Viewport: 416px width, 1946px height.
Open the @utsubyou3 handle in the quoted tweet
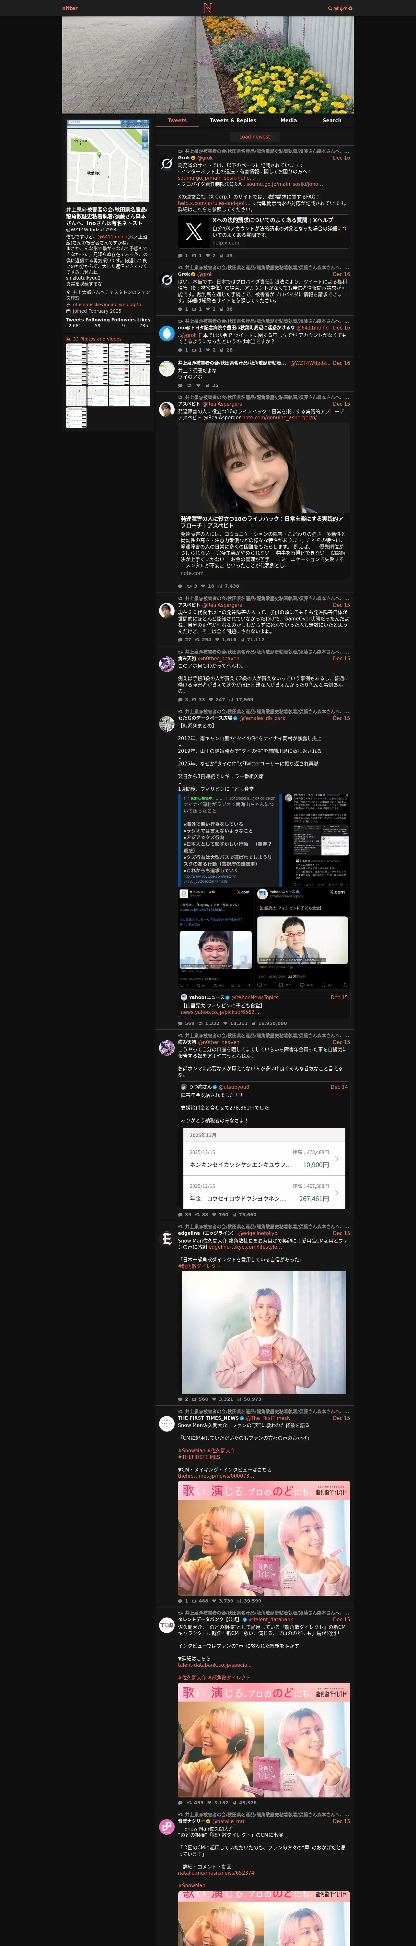pos(234,1087)
